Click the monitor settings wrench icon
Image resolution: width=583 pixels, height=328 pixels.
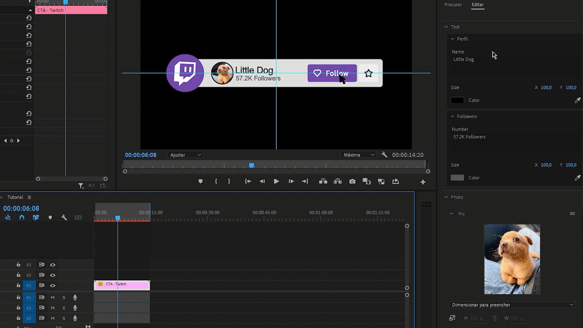tap(384, 155)
